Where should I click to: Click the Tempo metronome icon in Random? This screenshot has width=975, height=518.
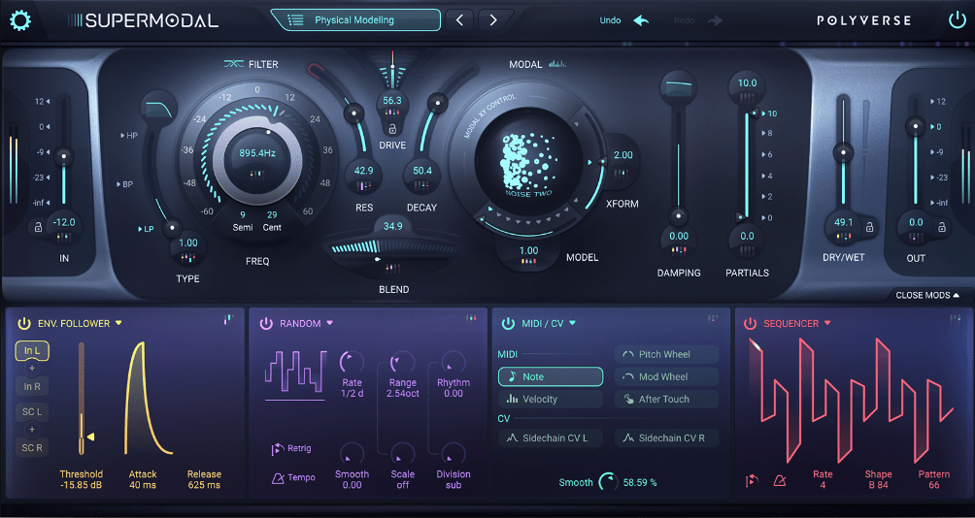[278, 477]
